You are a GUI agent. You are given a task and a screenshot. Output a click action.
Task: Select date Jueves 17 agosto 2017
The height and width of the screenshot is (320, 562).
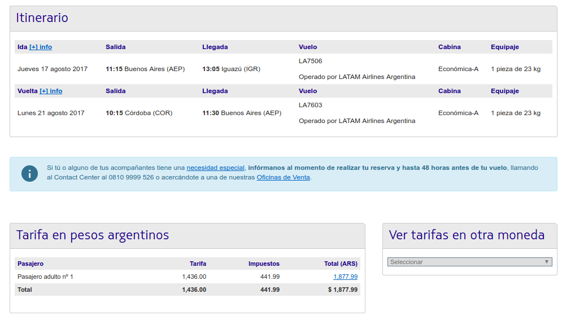tap(53, 69)
